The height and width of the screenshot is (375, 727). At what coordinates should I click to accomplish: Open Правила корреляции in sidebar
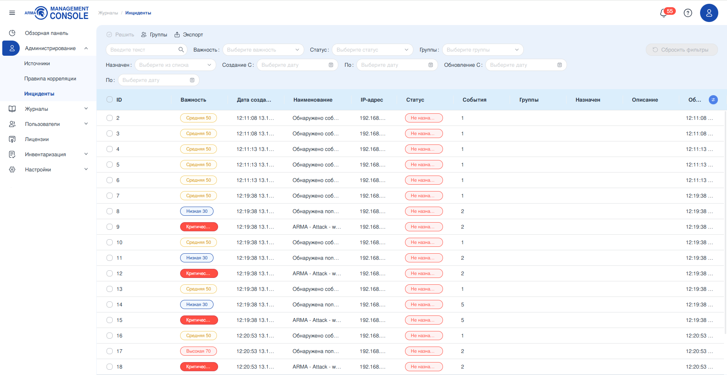coord(50,78)
